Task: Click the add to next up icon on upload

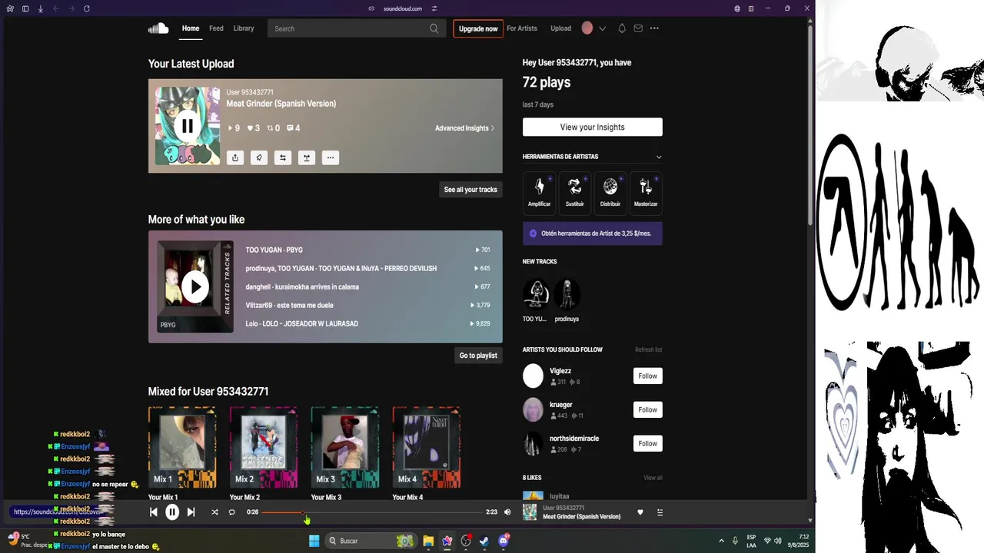Action: (307, 157)
